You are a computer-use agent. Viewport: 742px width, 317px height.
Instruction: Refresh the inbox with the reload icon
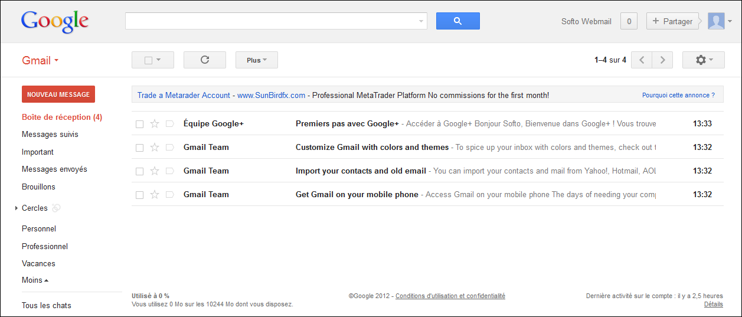coord(205,60)
